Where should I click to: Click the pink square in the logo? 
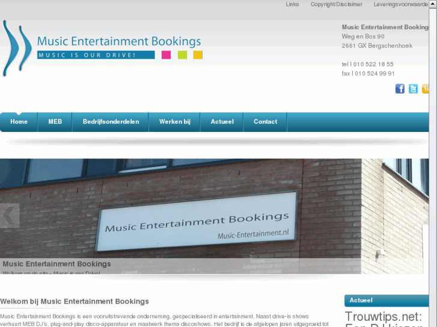(166, 55)
